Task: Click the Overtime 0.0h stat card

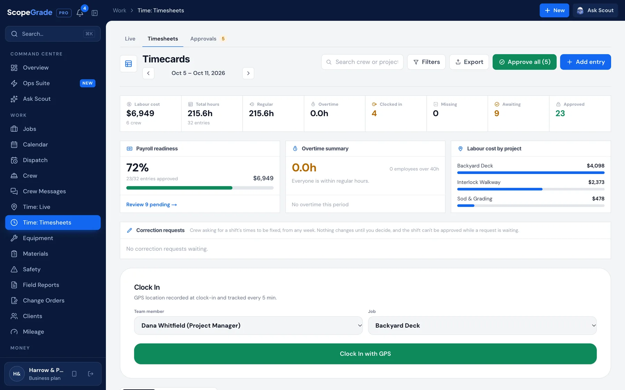Action: pyautogui.click(x=334, y=114)
